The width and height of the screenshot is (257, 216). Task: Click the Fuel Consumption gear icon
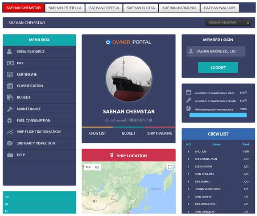(x=9, y=120)
